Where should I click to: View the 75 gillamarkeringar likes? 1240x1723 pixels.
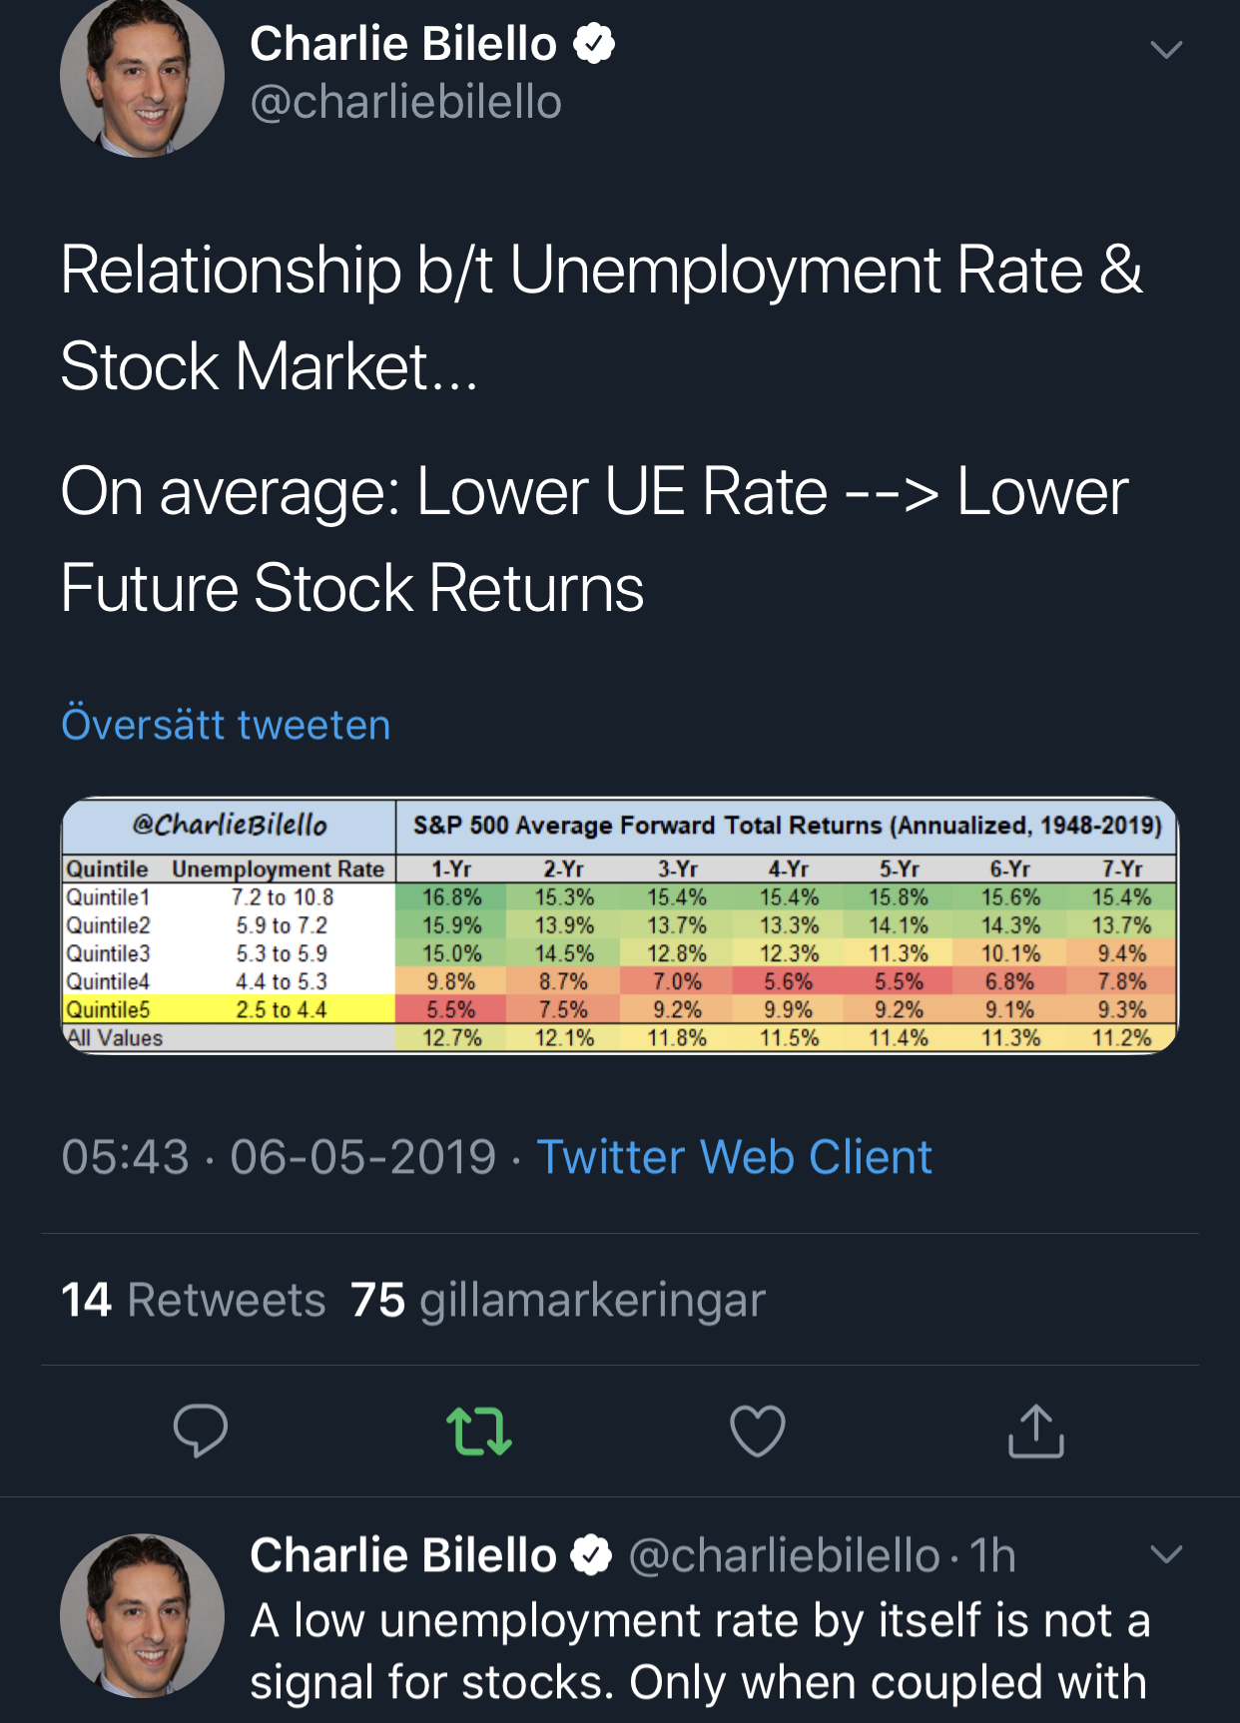tap(558, 1300)
